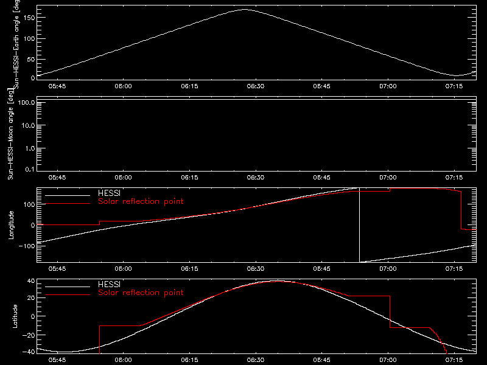Click 07:15 on the Latitude time axis
The height and width of the screenshot is (365, 487).
pyautogui.click(x=454, y=360)
